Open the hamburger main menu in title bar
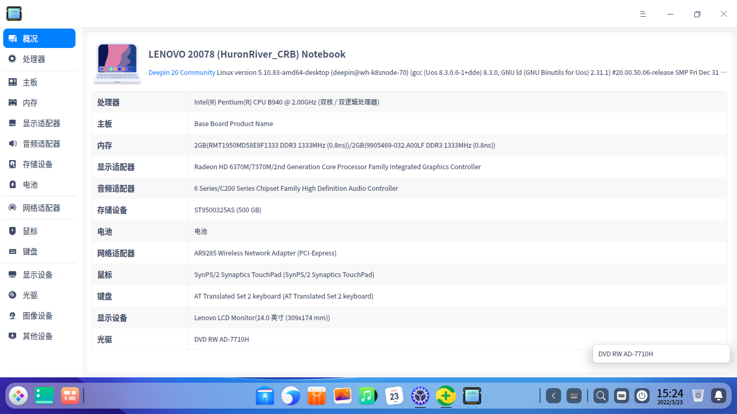 [643, 14]
